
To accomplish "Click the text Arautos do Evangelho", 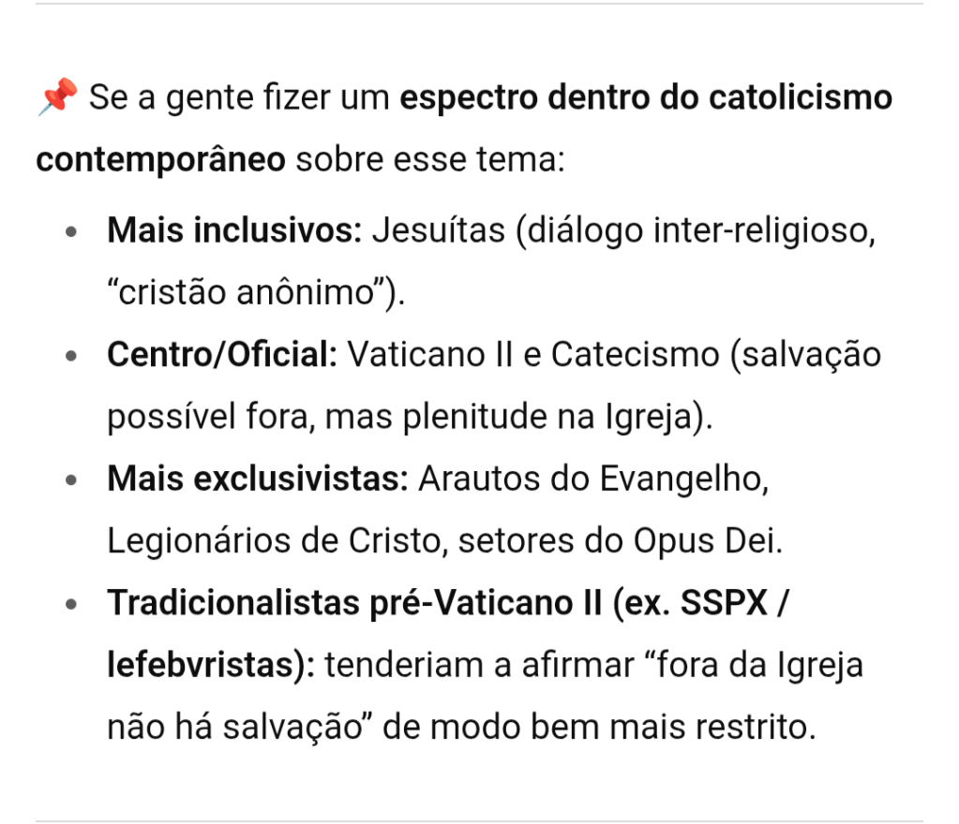I will point(593,478).
